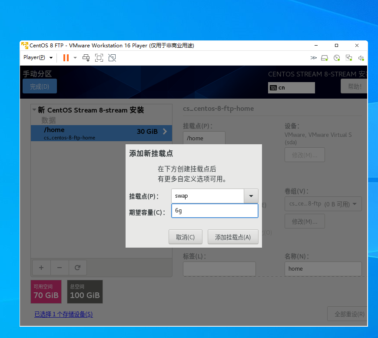The image size is (378, 338).
Task: Click the 期望容量(C) field containing 6g
Action: click(x=215, y=211)
